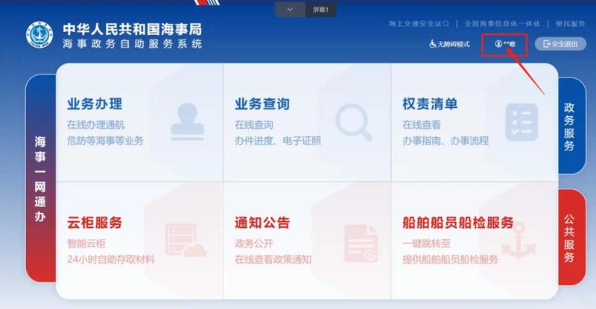Click the search icon beside 海上交通安全法
The height and width of the screenshot is (309, 596).
coord(446,25)
